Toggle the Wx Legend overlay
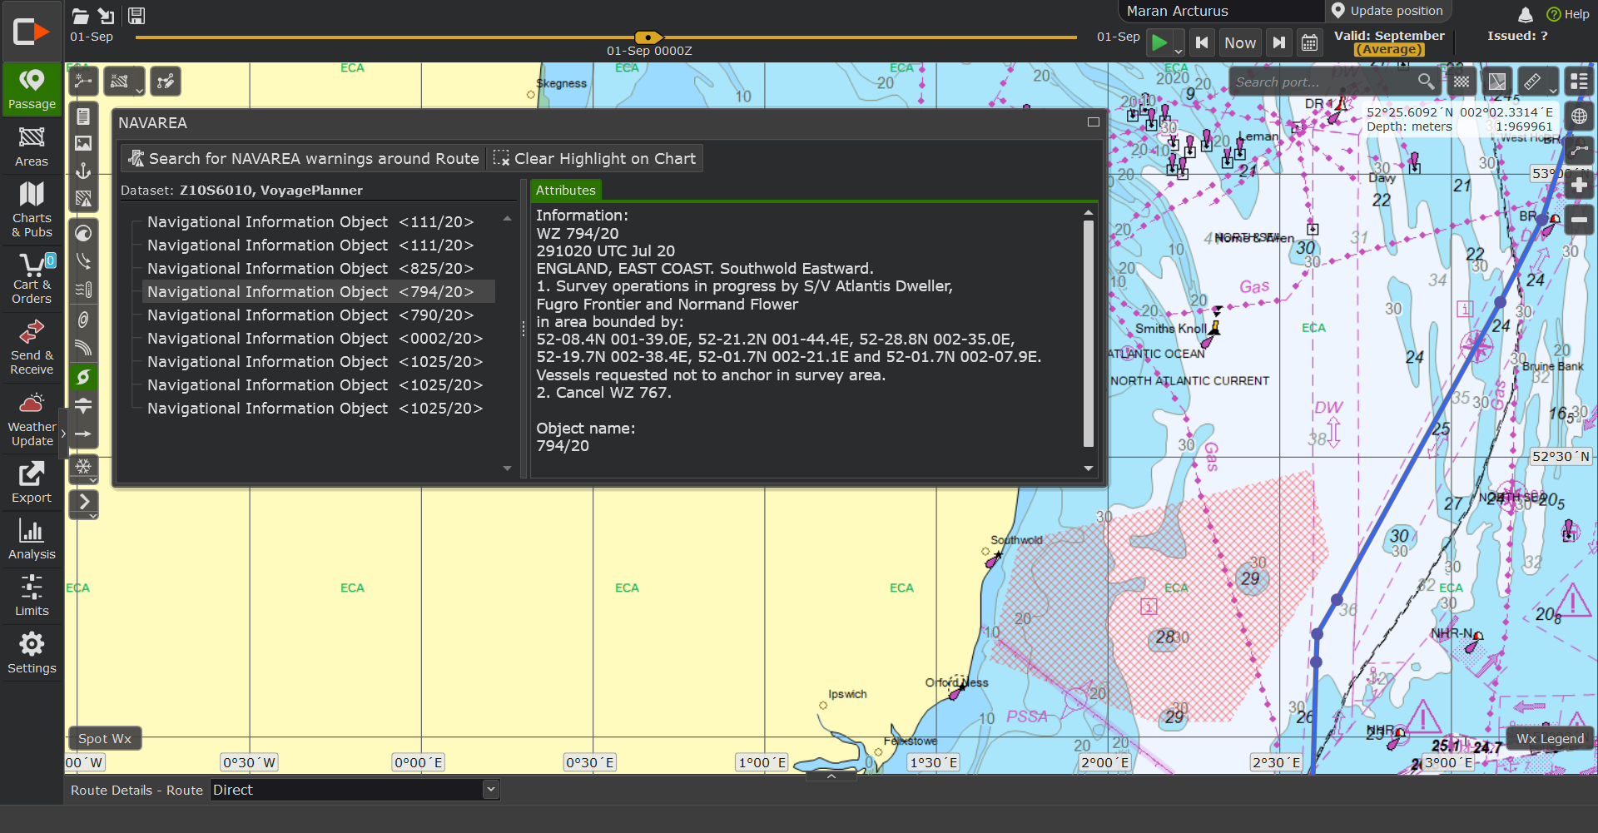The image size is (1598, 833). [x=1550, y=738]
